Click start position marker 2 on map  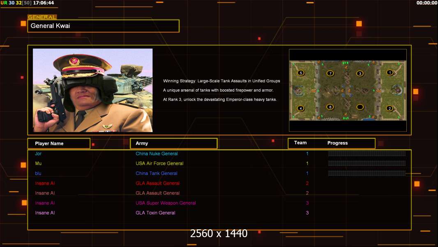coord(390,108)
